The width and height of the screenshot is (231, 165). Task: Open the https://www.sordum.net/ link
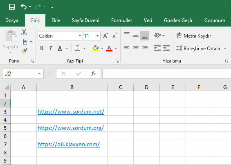(x=71, y=112)
